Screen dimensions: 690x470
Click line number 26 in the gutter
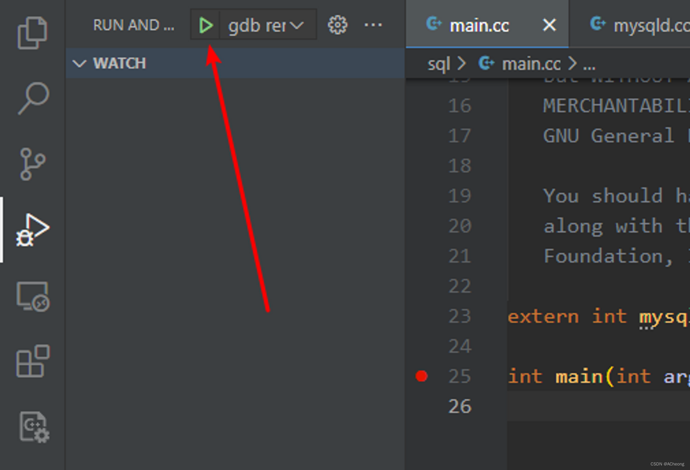tap(460, 406)
